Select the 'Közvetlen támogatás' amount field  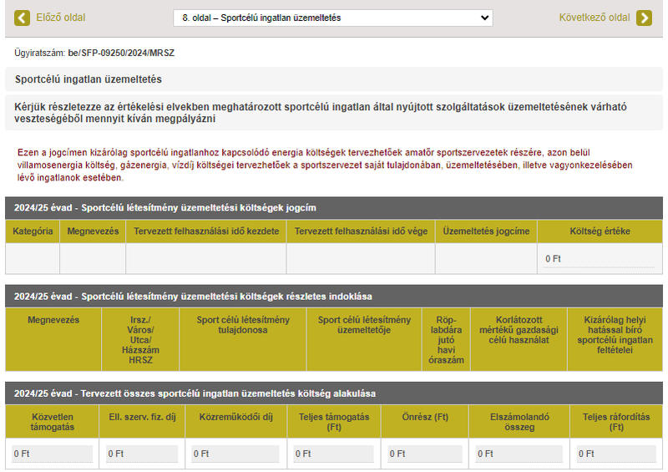[x=52, y=454]
